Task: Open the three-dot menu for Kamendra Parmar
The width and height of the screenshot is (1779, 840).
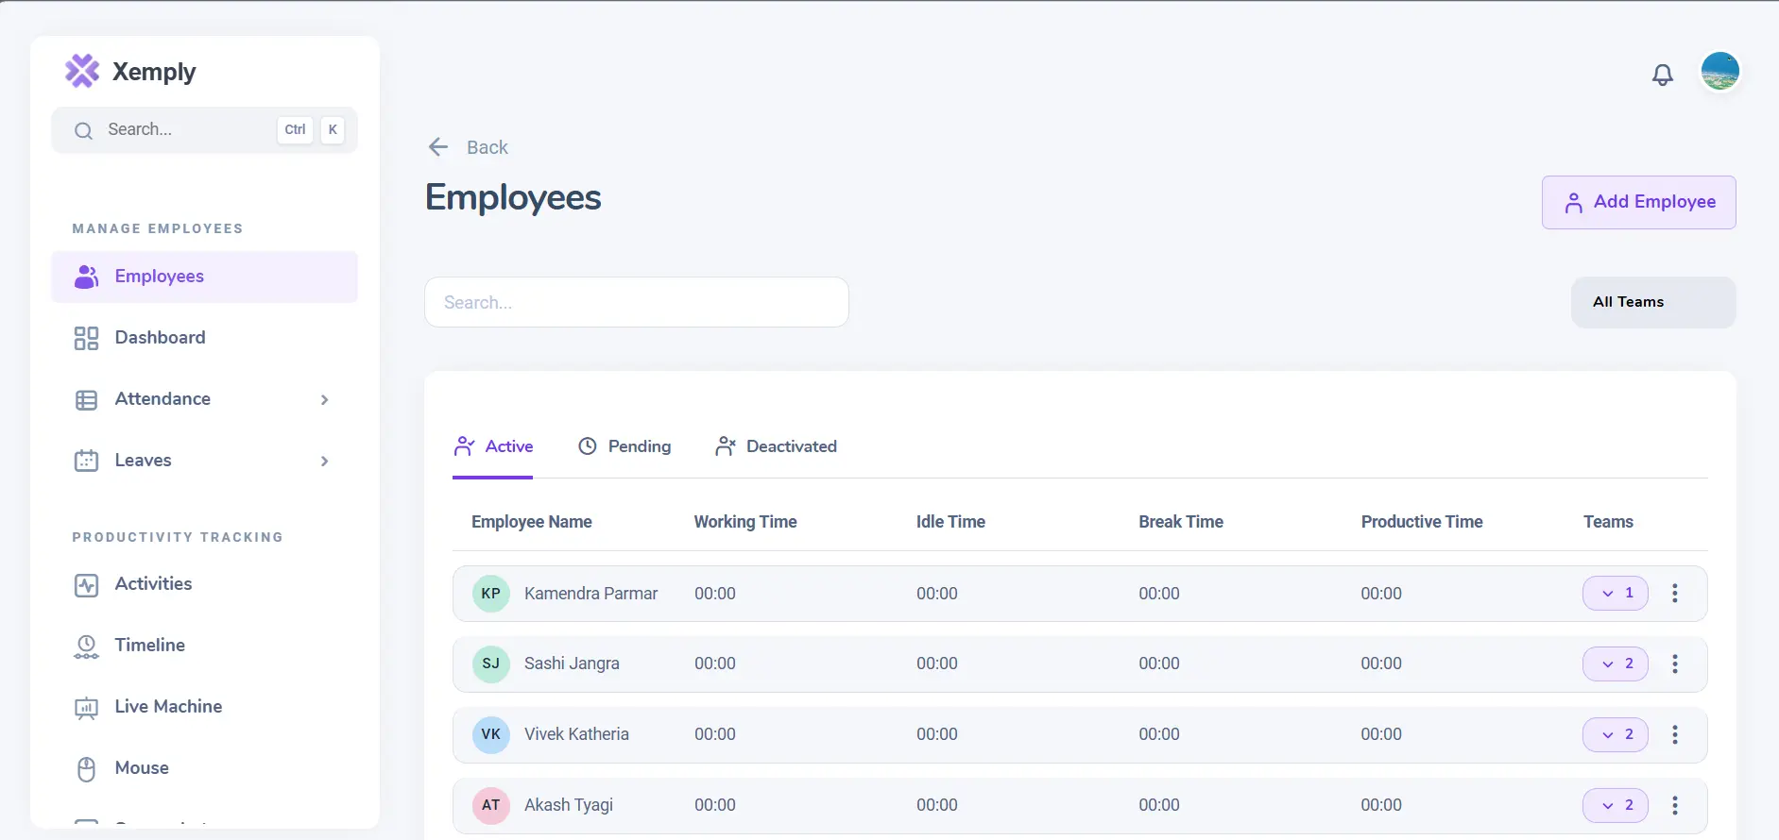Action: pyautogui.click(x=1675, y=594)
